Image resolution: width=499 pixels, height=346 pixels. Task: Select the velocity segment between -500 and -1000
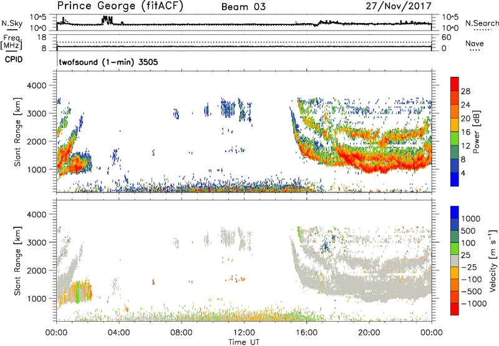click(x=455, y=297)
